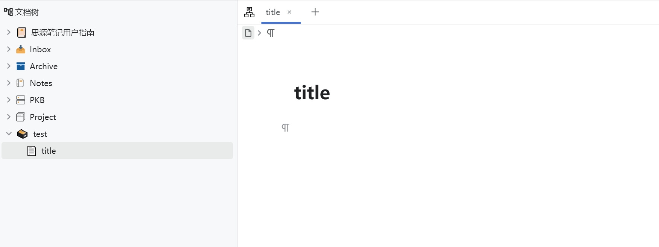Click the Archive box icon
Screen dimensions: 659x247
click(21, 67)
